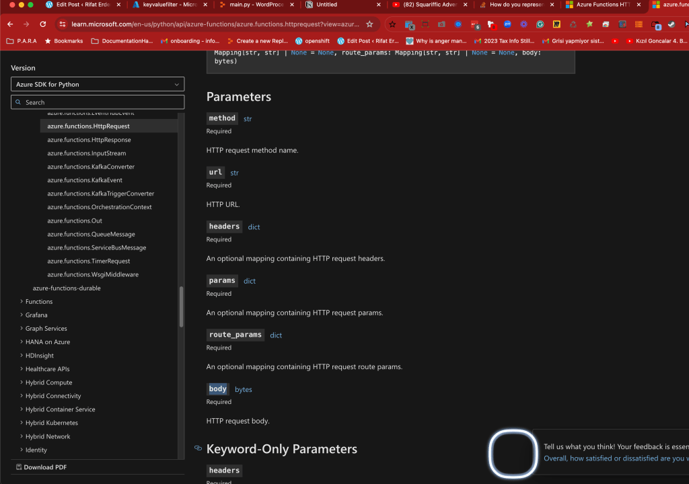
Task: Open the green recycle extension icon
Action: 573,24
